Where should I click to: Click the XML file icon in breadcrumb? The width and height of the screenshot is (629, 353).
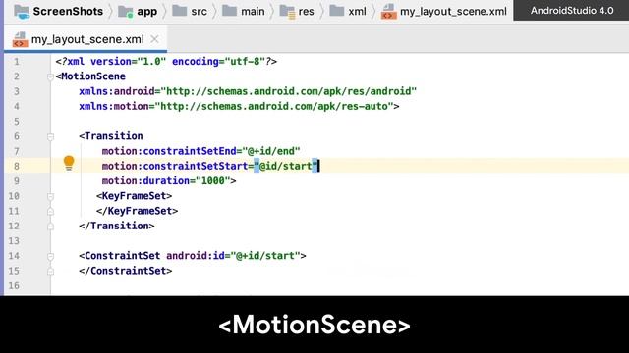click(388, 11)
